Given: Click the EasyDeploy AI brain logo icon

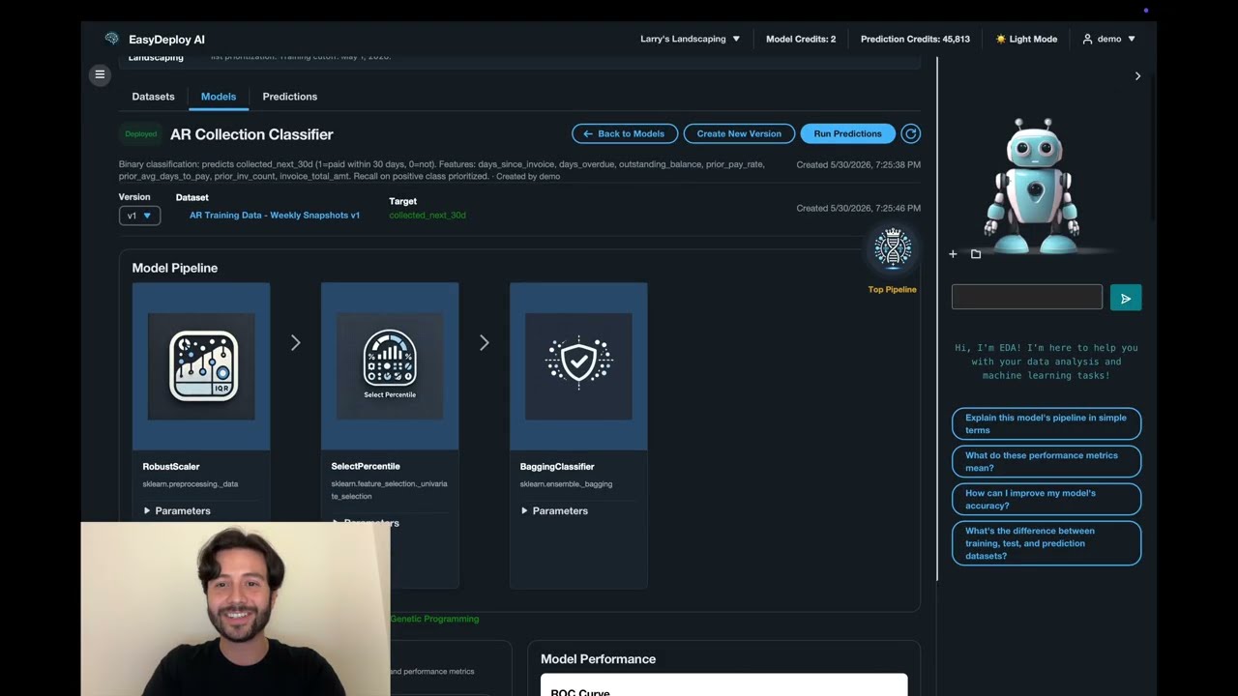Looking at the screenshot, I should coord(112,39).
